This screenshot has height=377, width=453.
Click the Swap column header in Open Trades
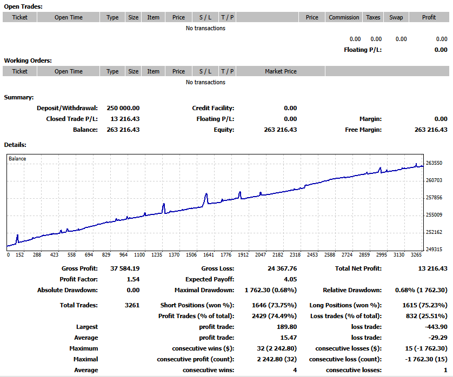tap(396, 17)
